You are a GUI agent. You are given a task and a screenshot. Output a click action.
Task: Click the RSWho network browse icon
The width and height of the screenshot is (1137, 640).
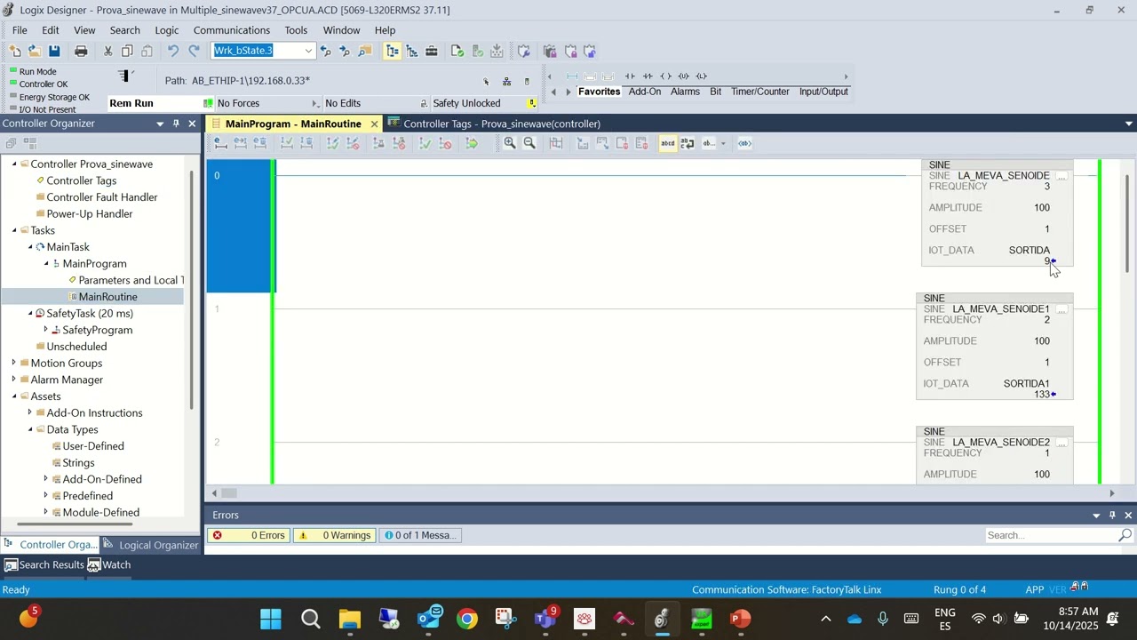click(506, 82)
